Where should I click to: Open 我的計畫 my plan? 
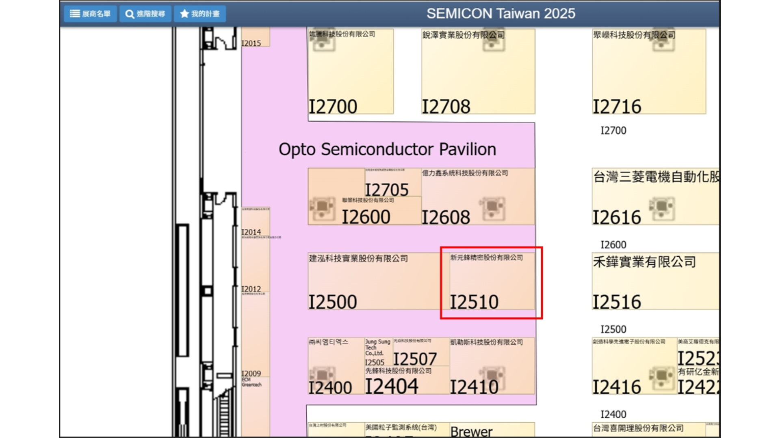[x=199, y=14]
